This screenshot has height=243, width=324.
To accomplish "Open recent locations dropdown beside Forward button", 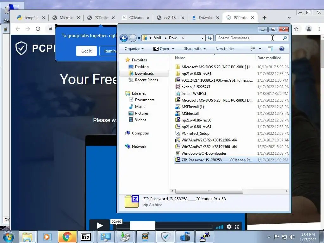I will pos(139,38).
